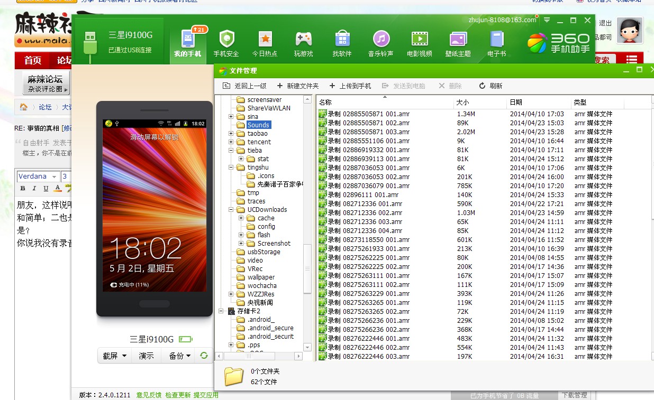Open 找软件 app store icon

point(342,39)
